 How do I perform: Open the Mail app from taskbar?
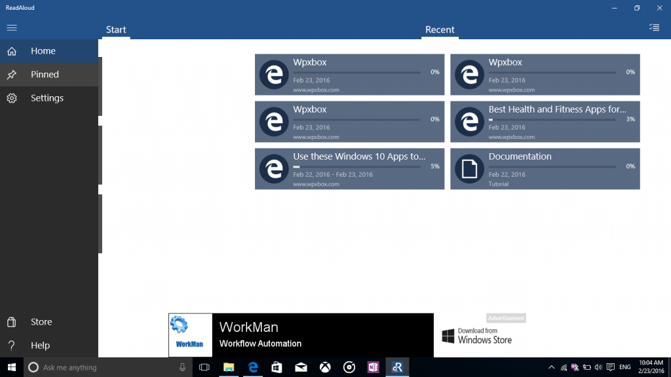coord(301,367)
